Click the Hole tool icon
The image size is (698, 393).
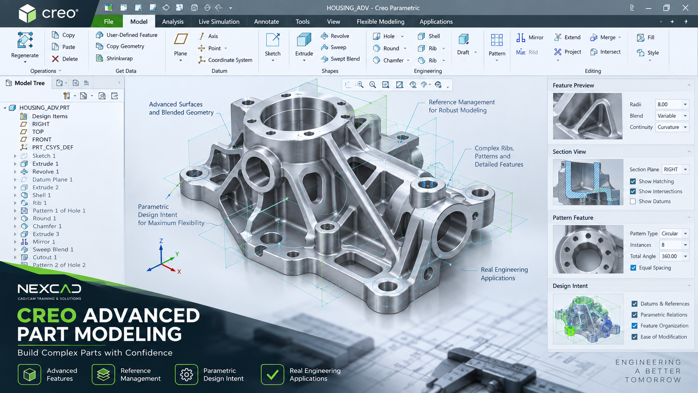click(x=377, y=36)
